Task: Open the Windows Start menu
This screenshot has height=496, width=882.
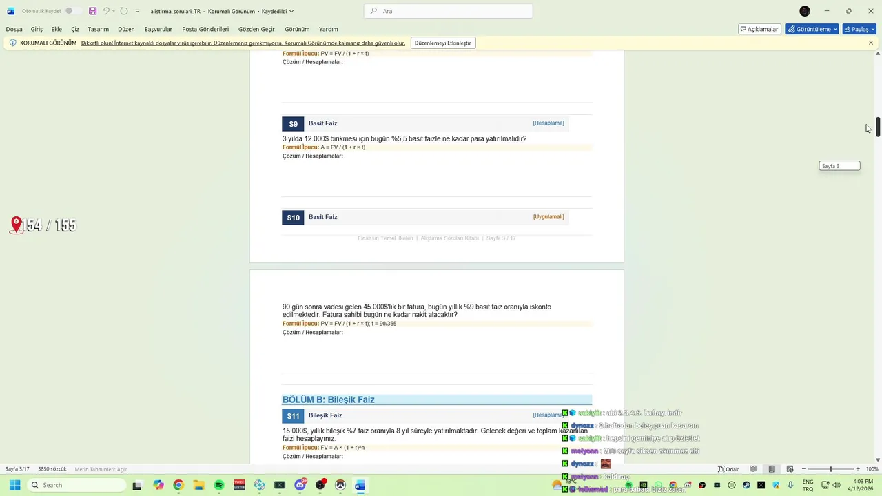Action: click(14, 485)
